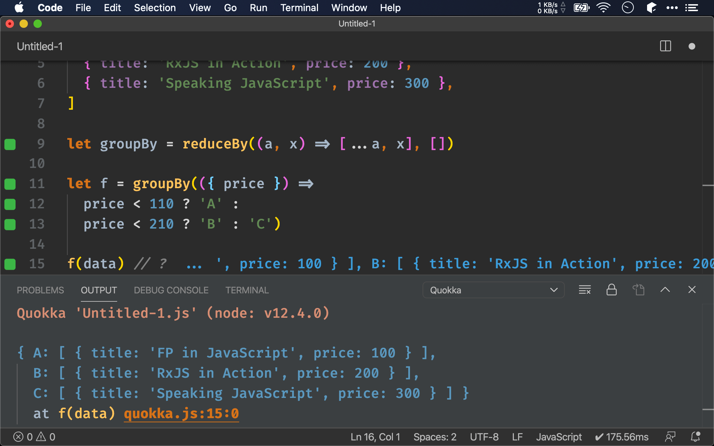This screenshot has width=714, height=446.
Task: Click Ln 16, Col 1 in status bar
Action: click(x=375, y=437)
